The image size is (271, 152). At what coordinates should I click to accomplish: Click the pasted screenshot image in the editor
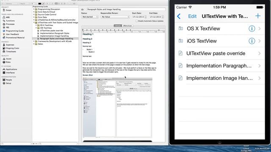(118, 108)
